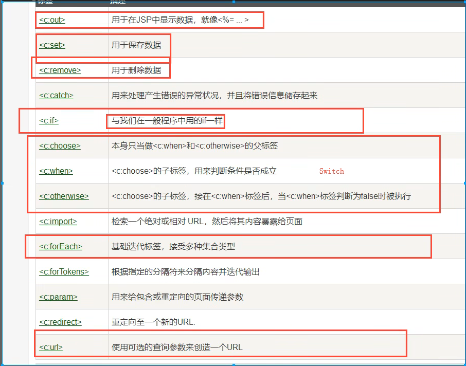Click the text '重定向至一个新的URL.'
The height and width of the screenshot is (366, 466).
click(153, 322)
